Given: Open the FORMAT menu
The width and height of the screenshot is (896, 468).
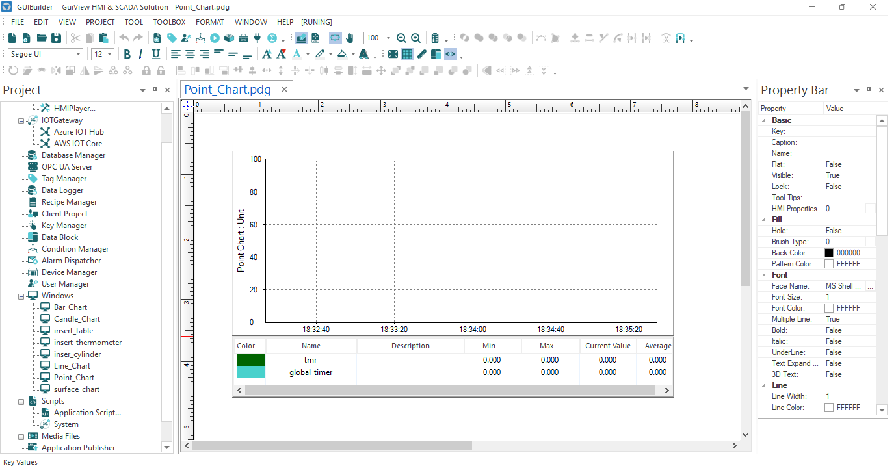Looking at the screenshot, I should coord(210,22).
